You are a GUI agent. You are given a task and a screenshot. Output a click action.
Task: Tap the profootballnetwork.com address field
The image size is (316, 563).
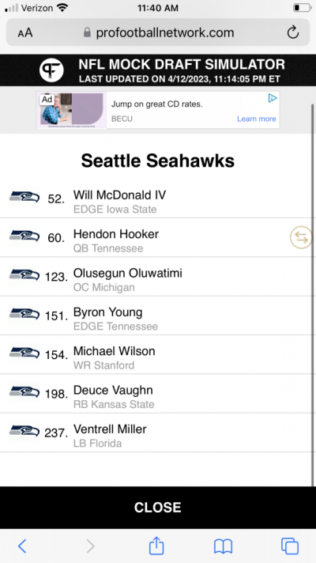point(158,32)
